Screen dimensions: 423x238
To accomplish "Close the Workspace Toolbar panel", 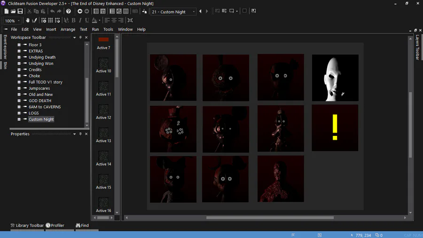I will (x=86, y=38).
